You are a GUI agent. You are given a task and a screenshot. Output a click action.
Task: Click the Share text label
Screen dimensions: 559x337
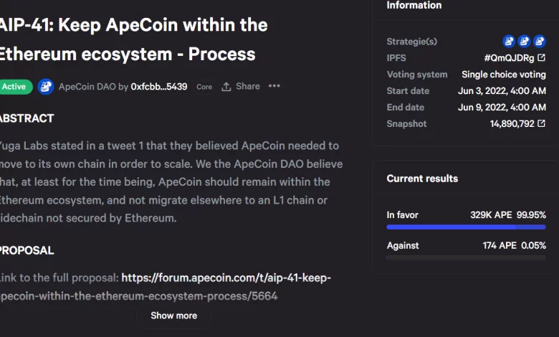pyautogui.click(x=248, y=86)
